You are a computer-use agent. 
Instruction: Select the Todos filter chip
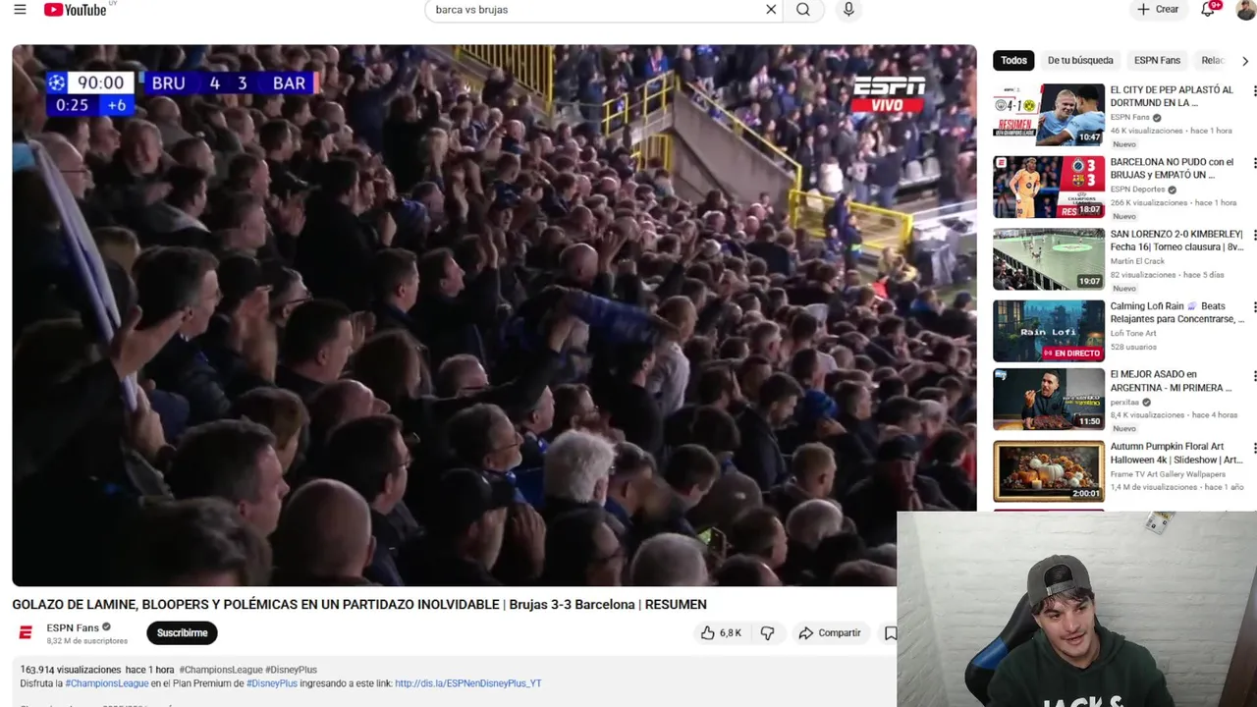[1013, 61]
